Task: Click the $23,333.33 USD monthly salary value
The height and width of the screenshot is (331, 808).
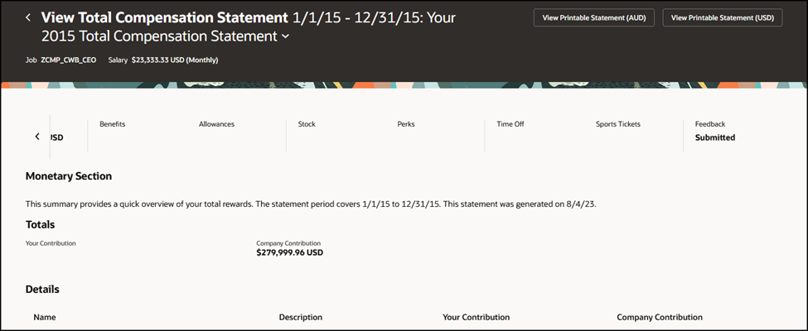Action: pyautogui.click(x=175, y=60)
